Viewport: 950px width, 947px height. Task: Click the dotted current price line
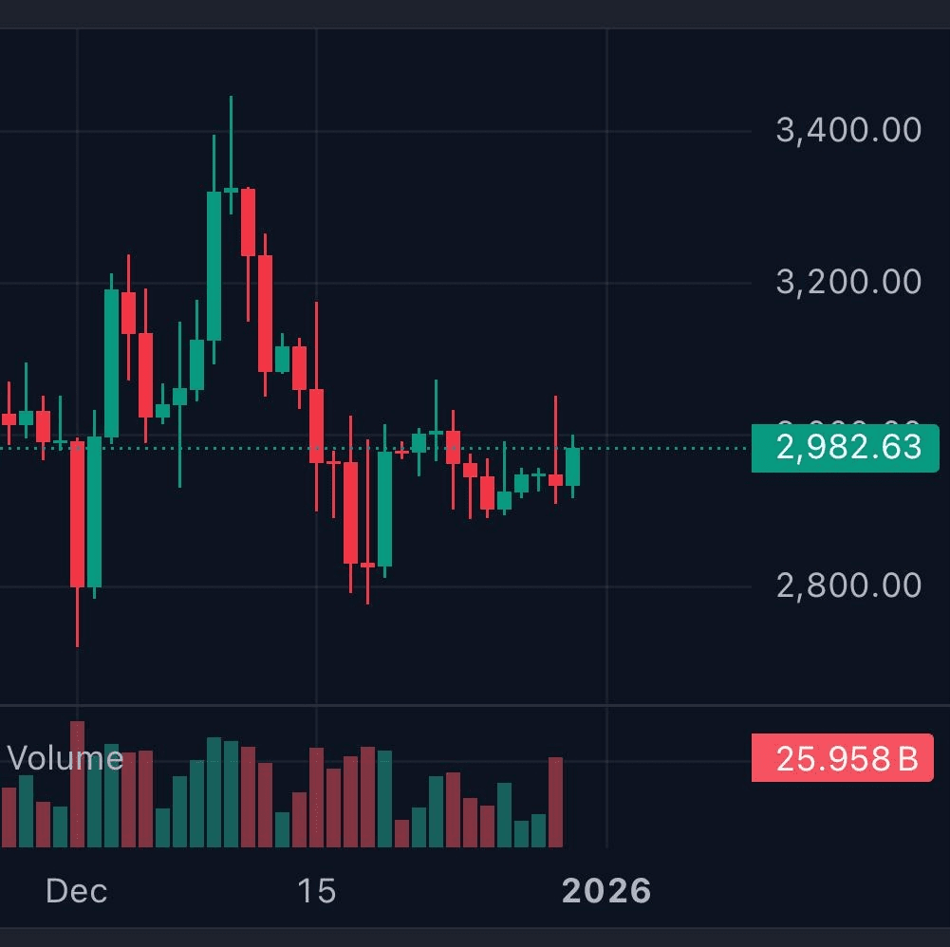click(664, 448)
